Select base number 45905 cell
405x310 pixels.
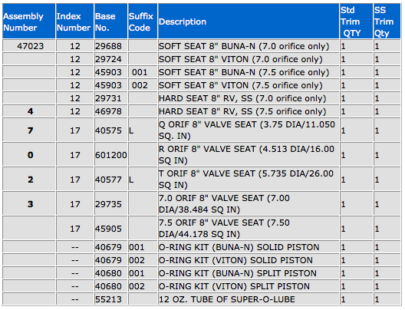pyautogui.click(x=110, y=229)
